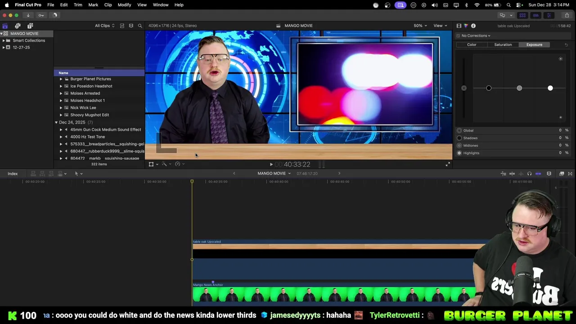Open Titles and Generators sidebar
Screen dimensions: 576x324
[30, 26]
